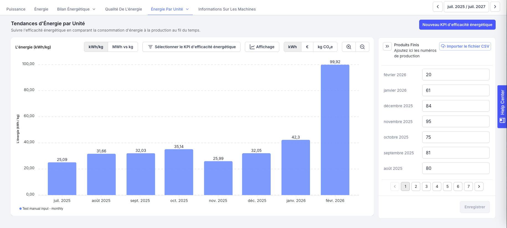Advance to next date range with right arrow

click(495, 7)
